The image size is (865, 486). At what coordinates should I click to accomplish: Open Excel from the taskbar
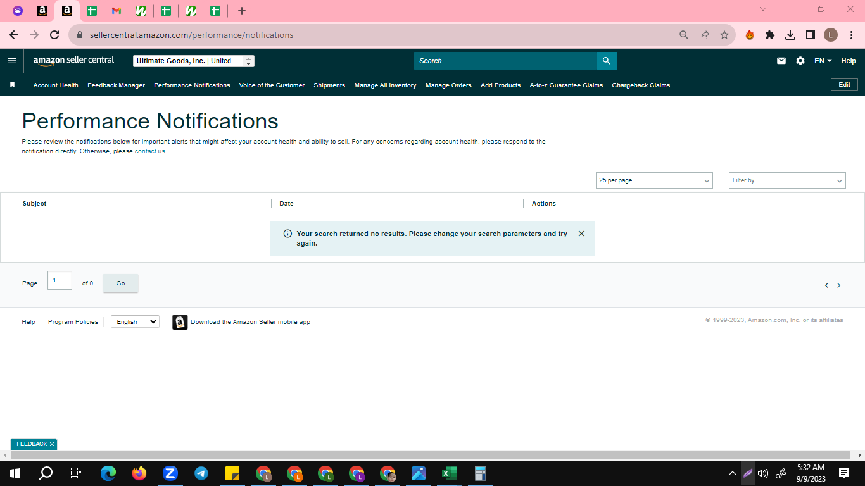(x=449, y=473)
